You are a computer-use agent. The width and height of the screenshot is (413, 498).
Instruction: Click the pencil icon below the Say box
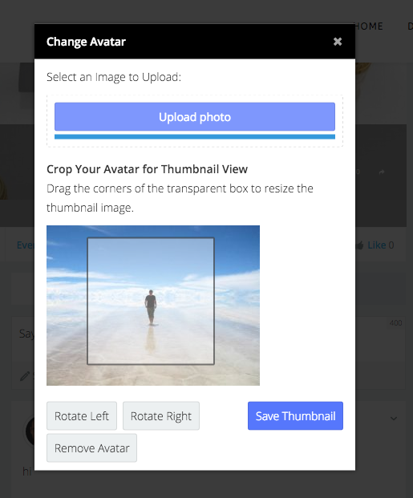(25, 376)
